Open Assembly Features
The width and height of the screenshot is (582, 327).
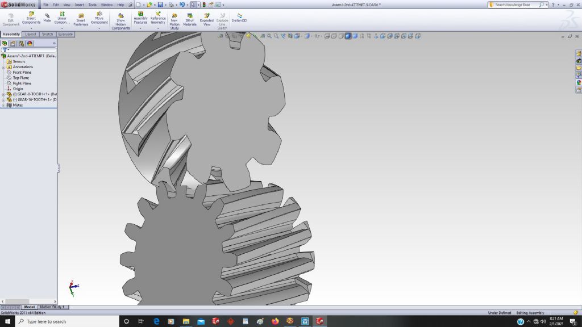(140, 18)
